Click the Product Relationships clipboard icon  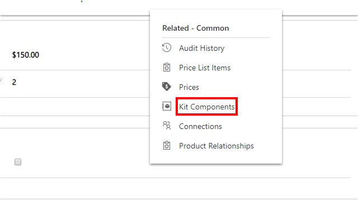pyautogui.click(x=167, y=145)
